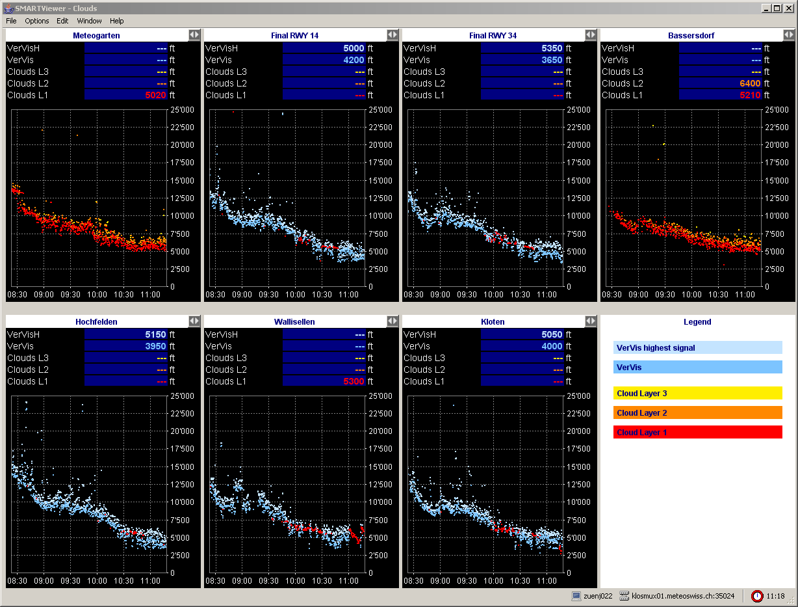The width and height of the screenshot is (798, 607).
Task: Expand the Kloten panel with its arrow button
Action: coord(590,321)
